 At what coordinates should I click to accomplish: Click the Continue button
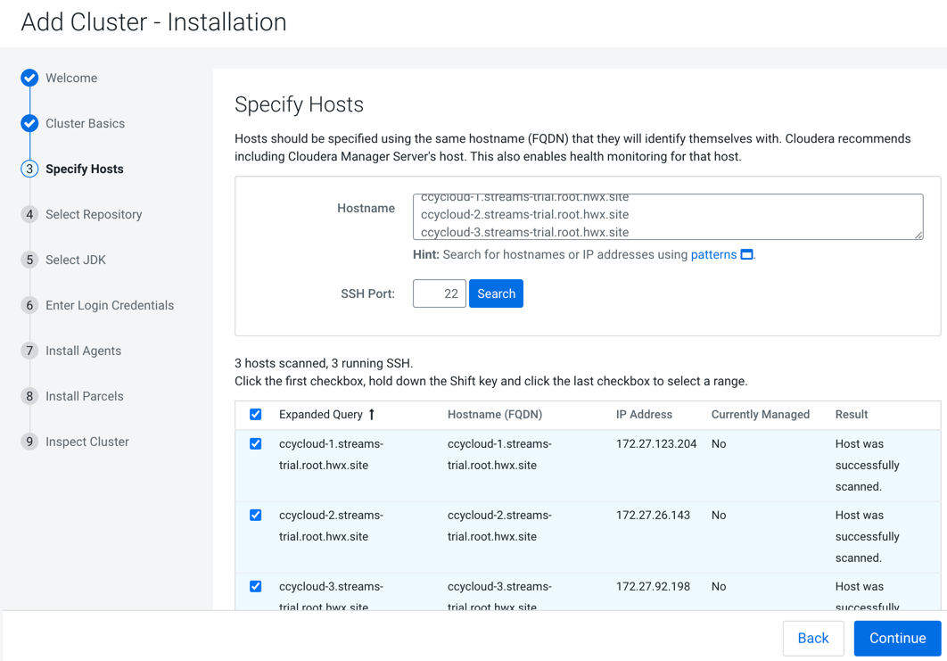point(897,638)
